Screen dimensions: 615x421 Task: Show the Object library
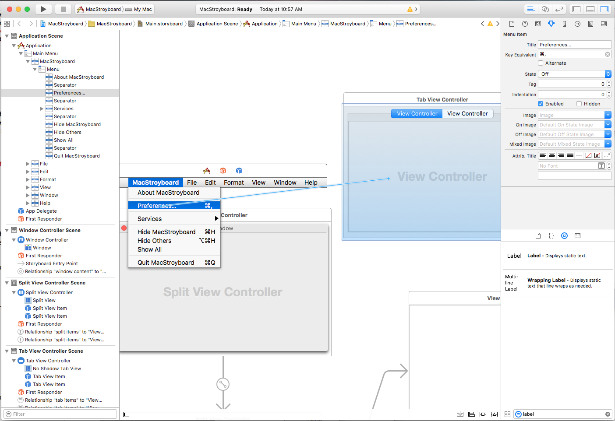pos(564,235)
